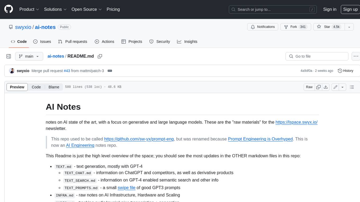Open the Raw file view

(309, 87)
